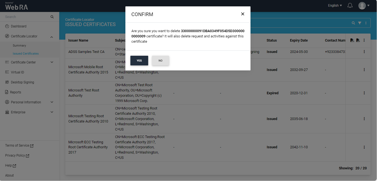377x181 pixels.
Task: Open the user avatar menu
Action: (x=362, y=6)
